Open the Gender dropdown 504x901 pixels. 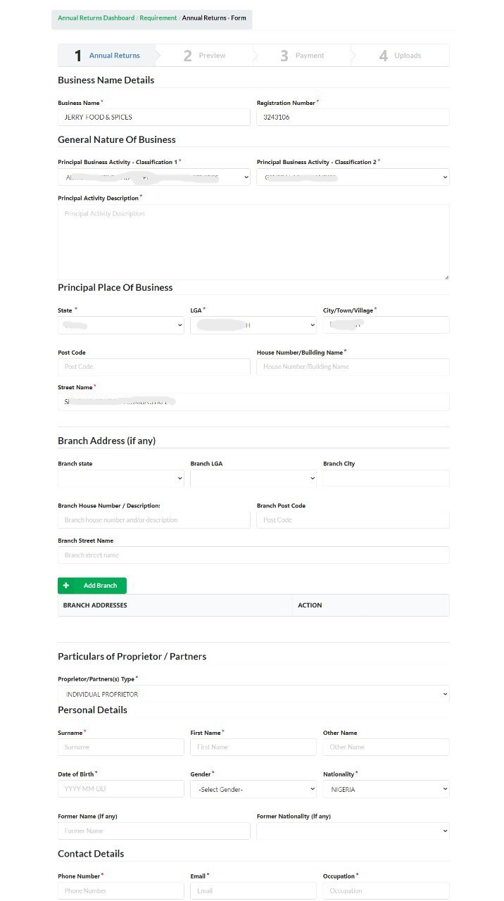click(x=253, y=788)
